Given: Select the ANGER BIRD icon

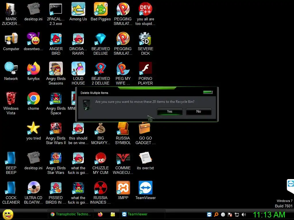Looking at the screenshot, I should tap(56, 44).
